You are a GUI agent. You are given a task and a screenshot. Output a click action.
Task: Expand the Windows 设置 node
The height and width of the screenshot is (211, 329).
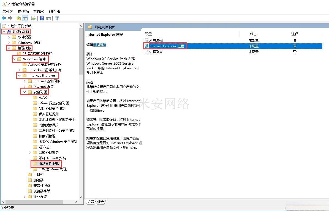9,43
